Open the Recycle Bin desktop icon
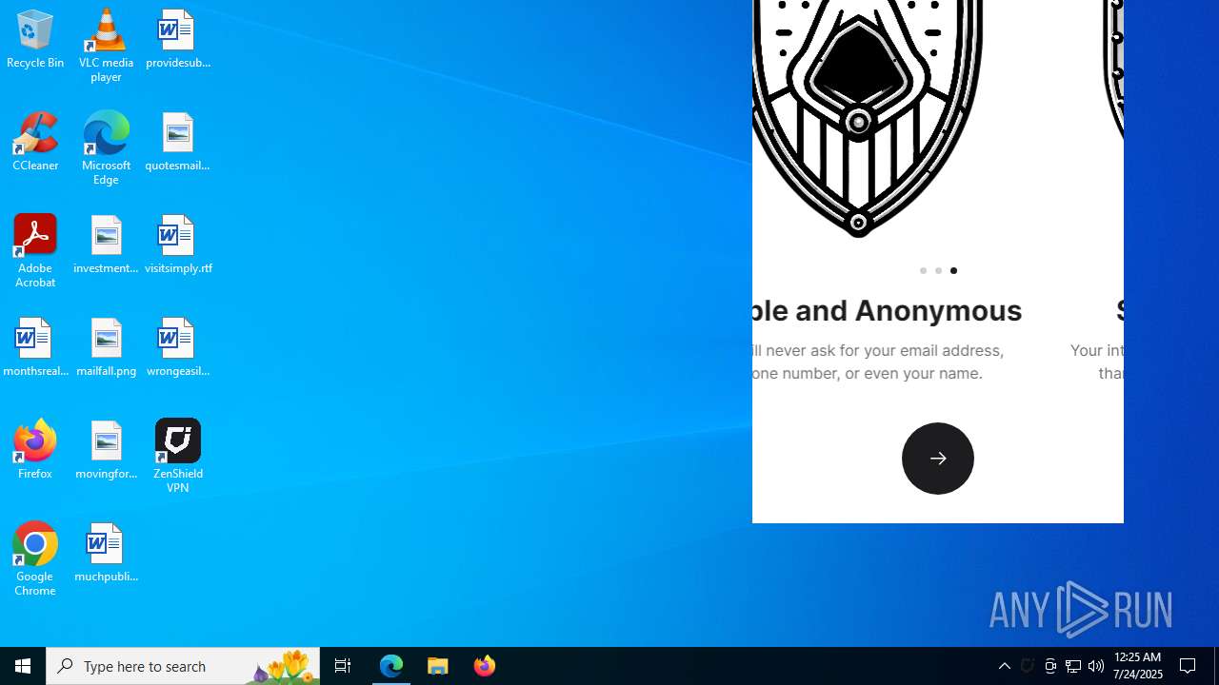The height and width of the screenshot is (685, 1219). pyautogui.click(x=35, y=39)
